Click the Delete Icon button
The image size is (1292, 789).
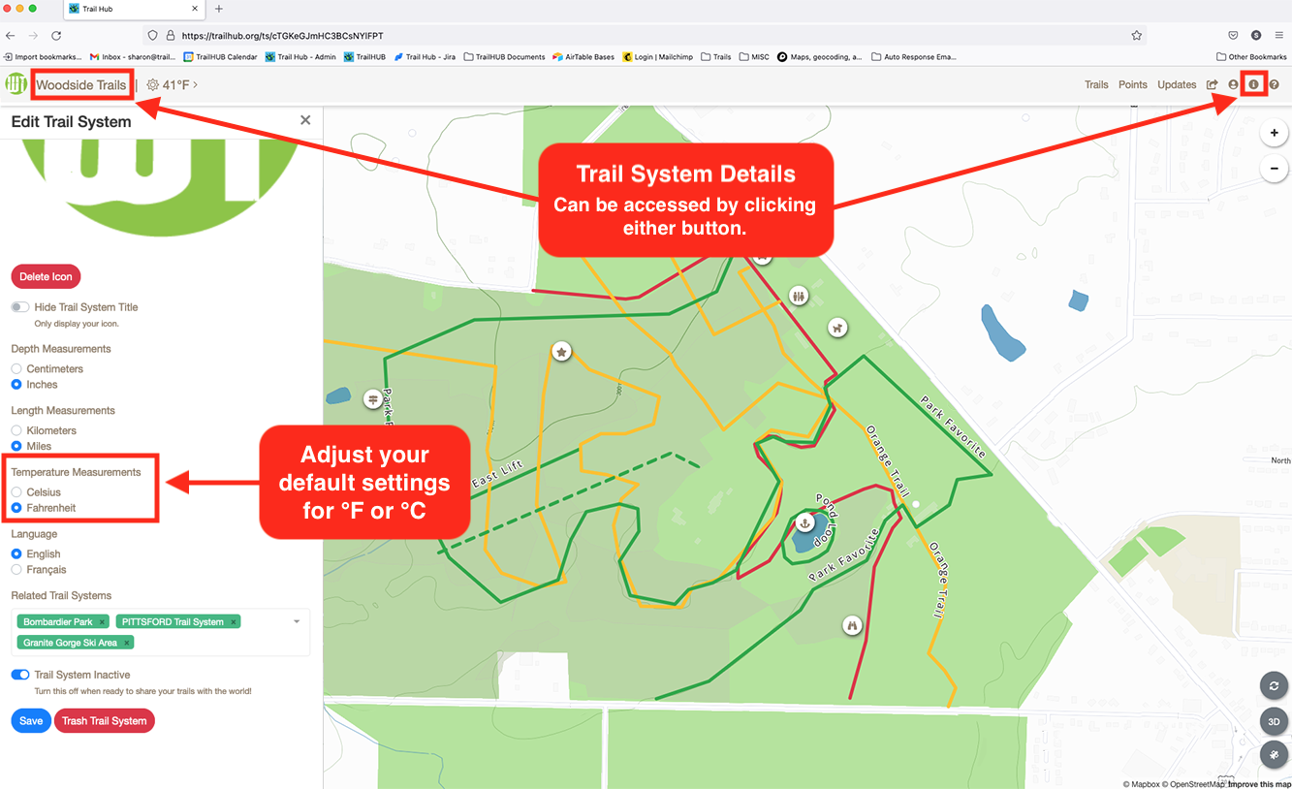(46, 276)
